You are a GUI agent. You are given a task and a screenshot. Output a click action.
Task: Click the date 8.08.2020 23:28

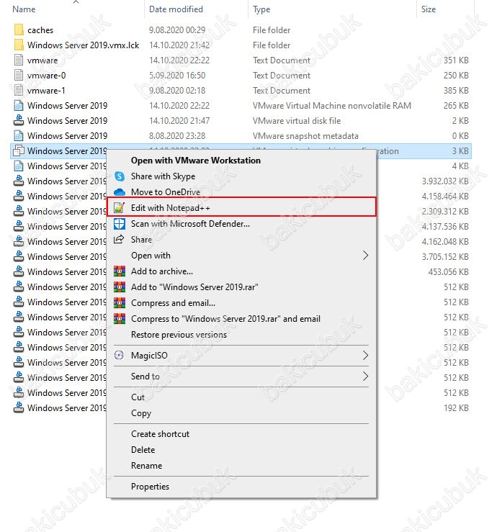pyautogui.click(x=177, y=136)
